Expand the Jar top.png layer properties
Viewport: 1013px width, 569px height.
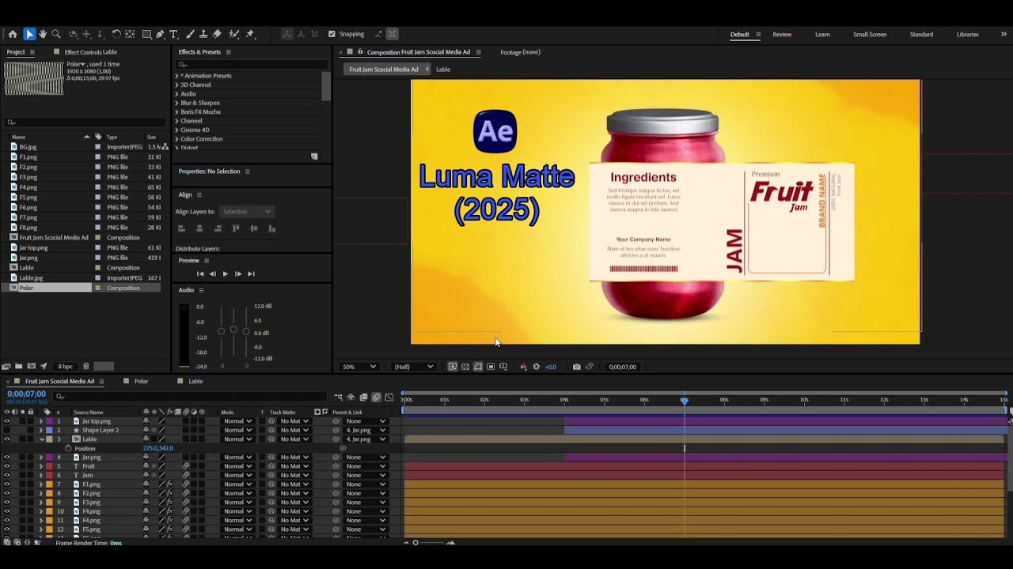(41, 421)
